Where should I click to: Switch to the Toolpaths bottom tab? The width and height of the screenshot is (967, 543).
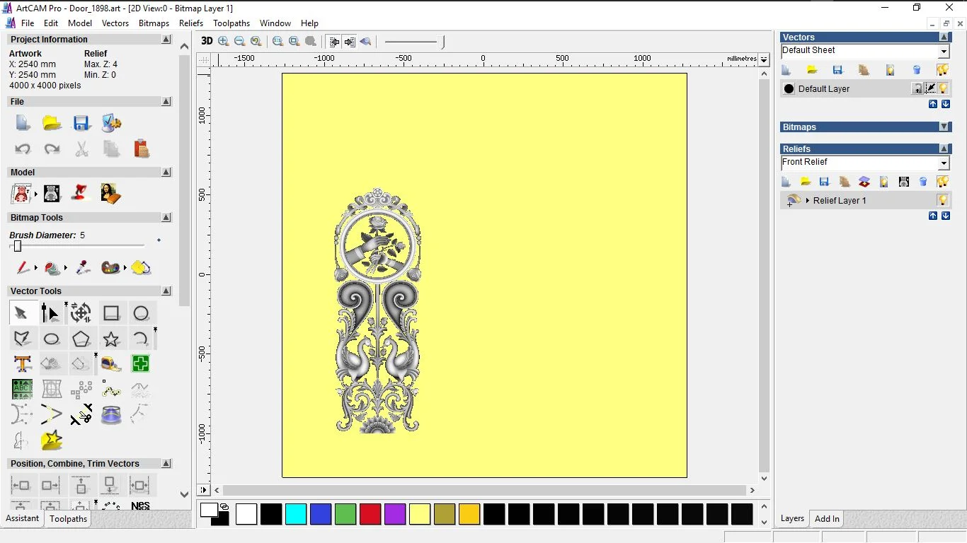coord(68,519)
